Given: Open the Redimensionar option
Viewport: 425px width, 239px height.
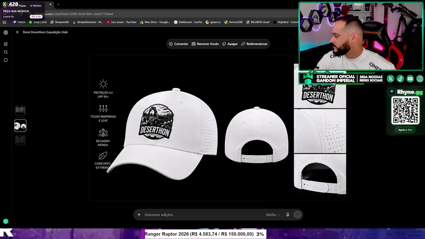Looking at the screenshot, I should click(254, 44).
